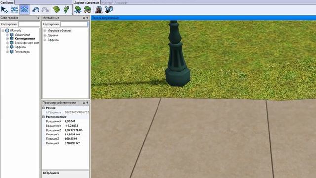Float the Метаданные panel window

(x=84, y=18)
